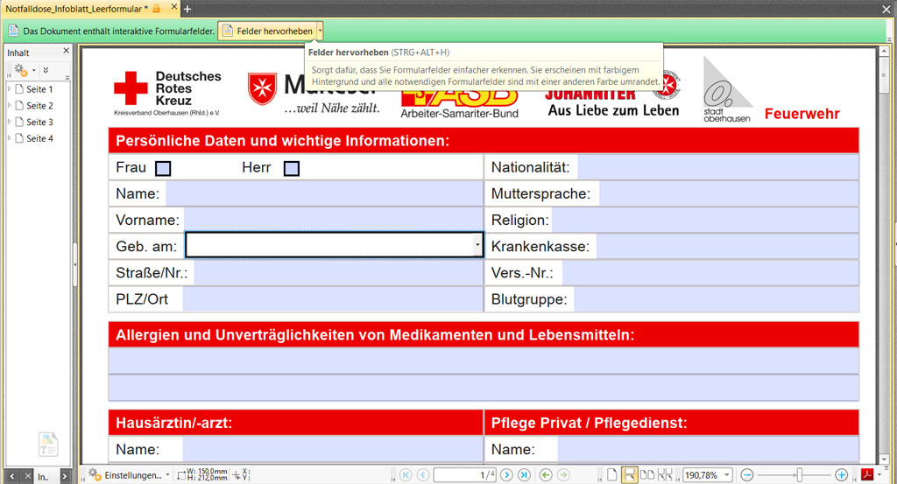Jump to the last page of document
This screenshot has height=484, width=897.
click(x=524, y=474)
